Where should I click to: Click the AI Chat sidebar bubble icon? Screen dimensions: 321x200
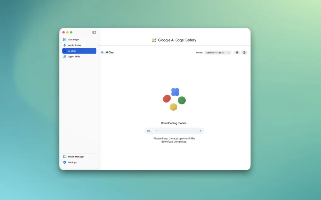[65, 51]
